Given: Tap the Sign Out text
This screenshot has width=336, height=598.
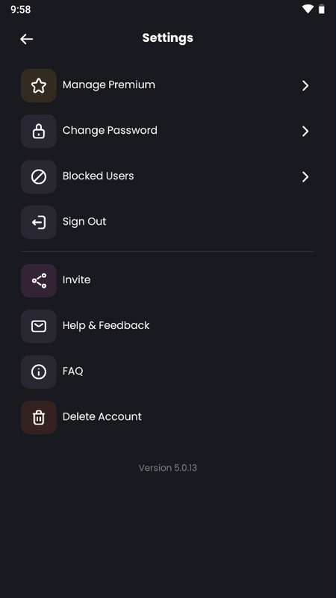Looking at the screenshot, I should click(84, 221).
